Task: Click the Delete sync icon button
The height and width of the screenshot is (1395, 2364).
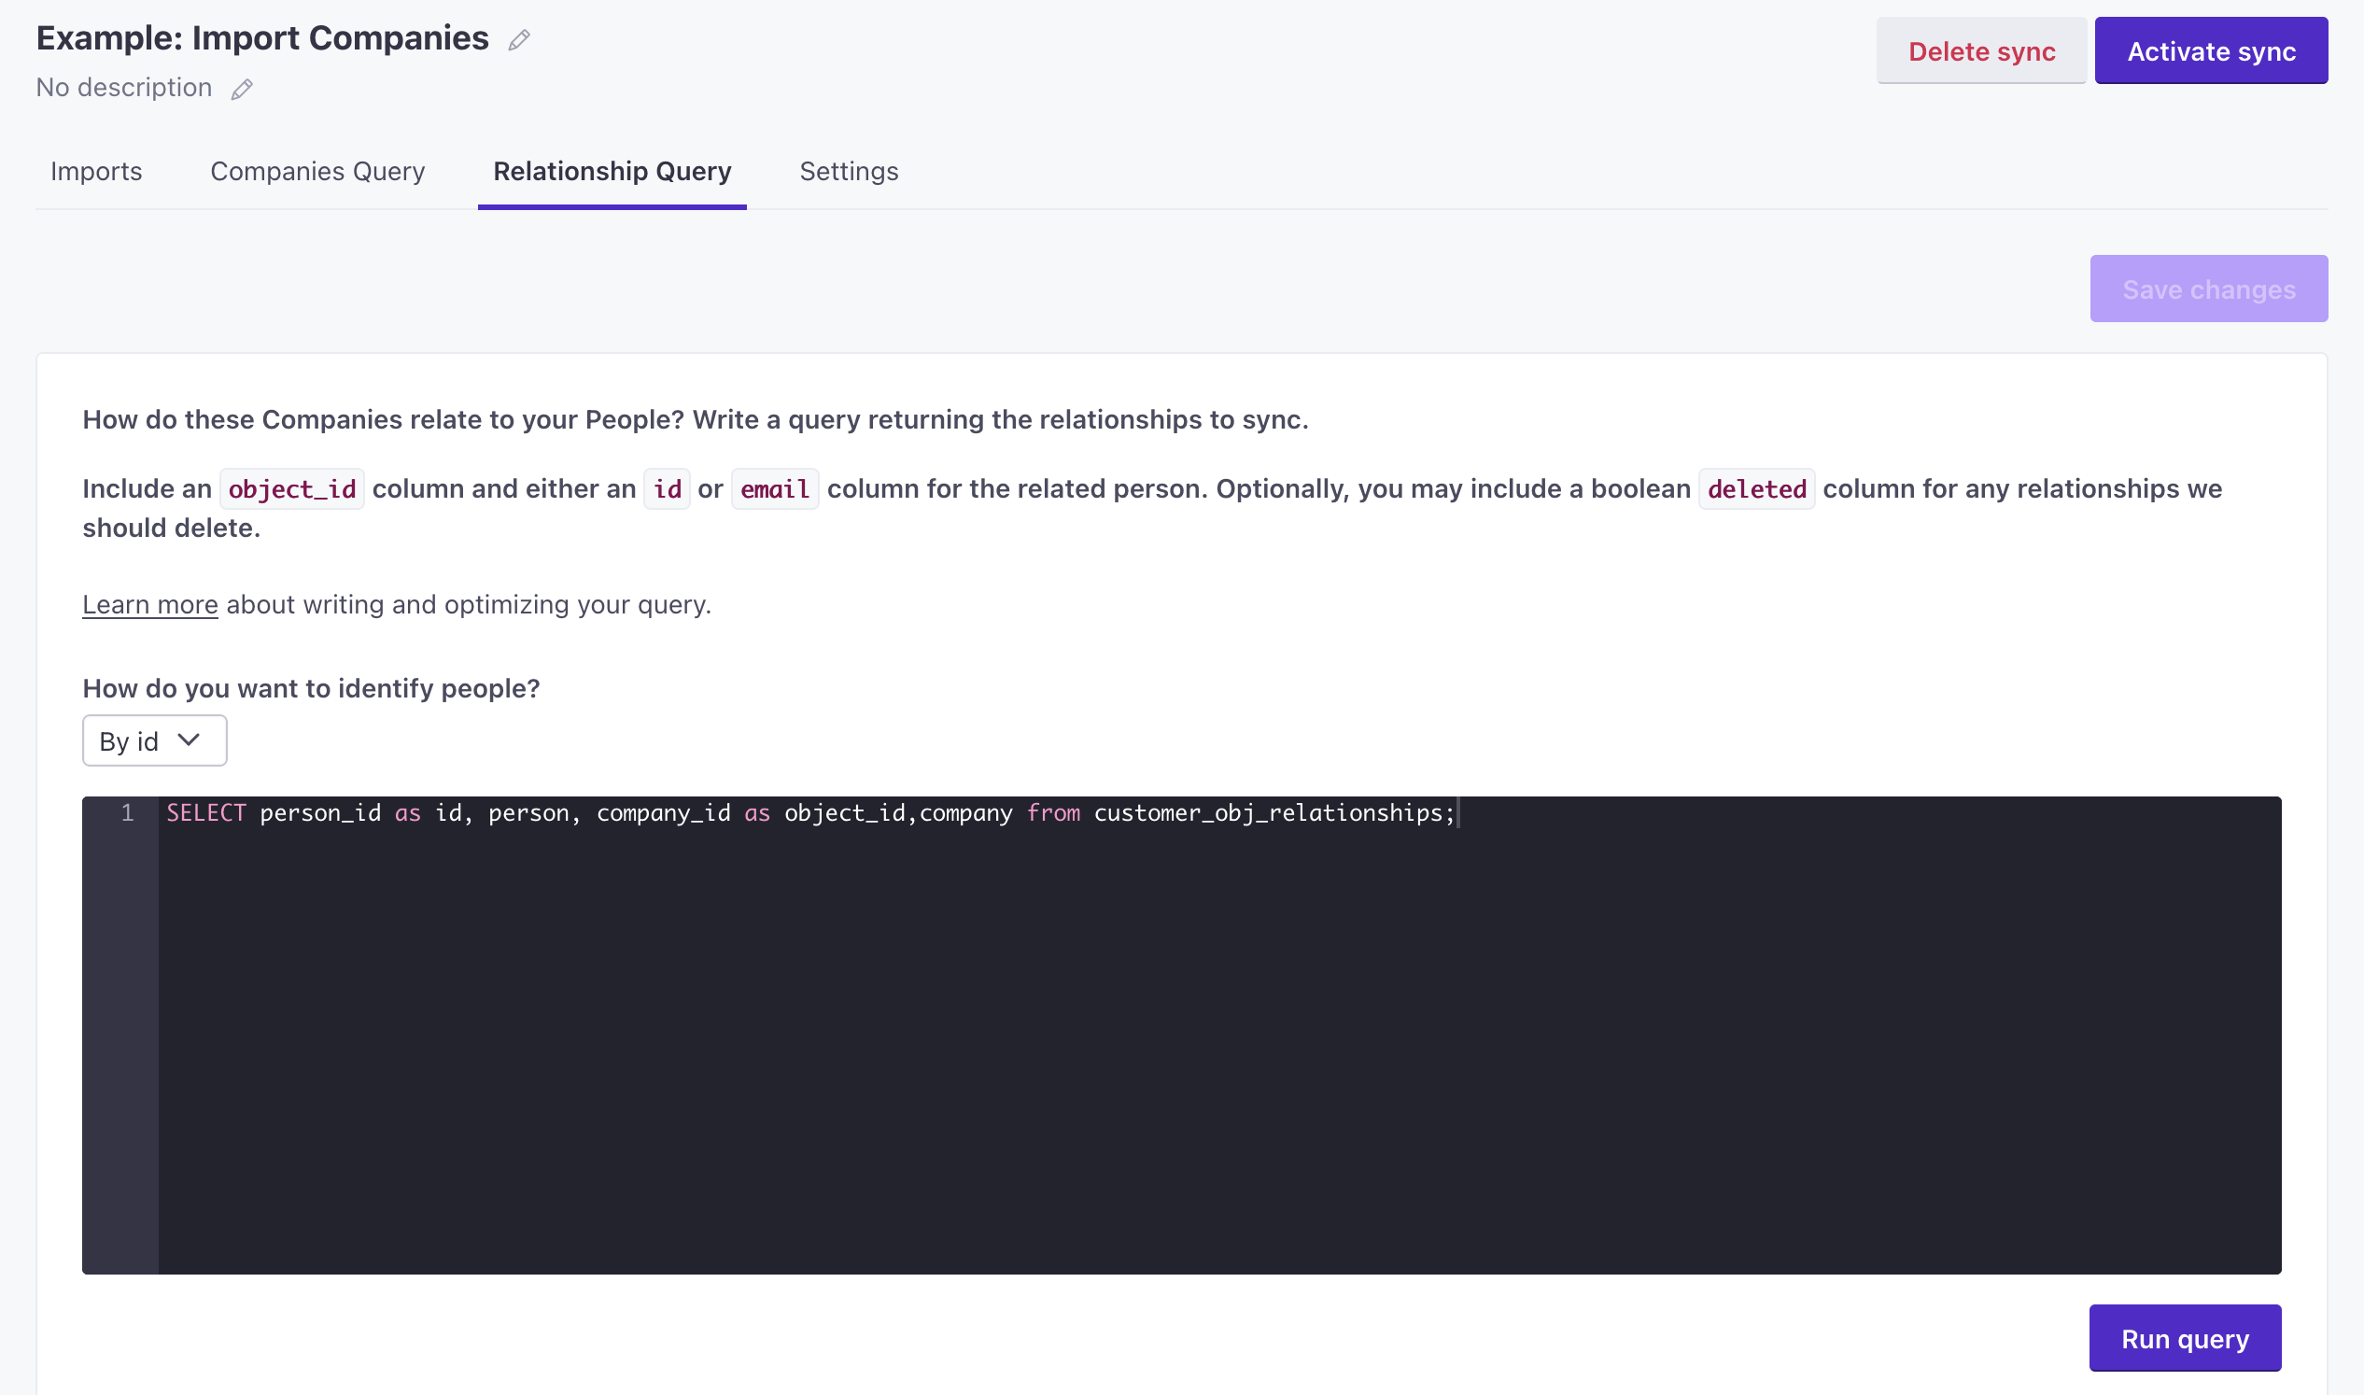Action: click(x=1982, y=49)
